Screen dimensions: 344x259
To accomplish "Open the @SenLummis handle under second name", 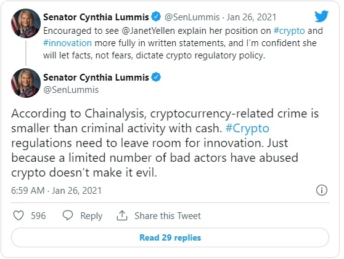I will [x=71, y=90].
